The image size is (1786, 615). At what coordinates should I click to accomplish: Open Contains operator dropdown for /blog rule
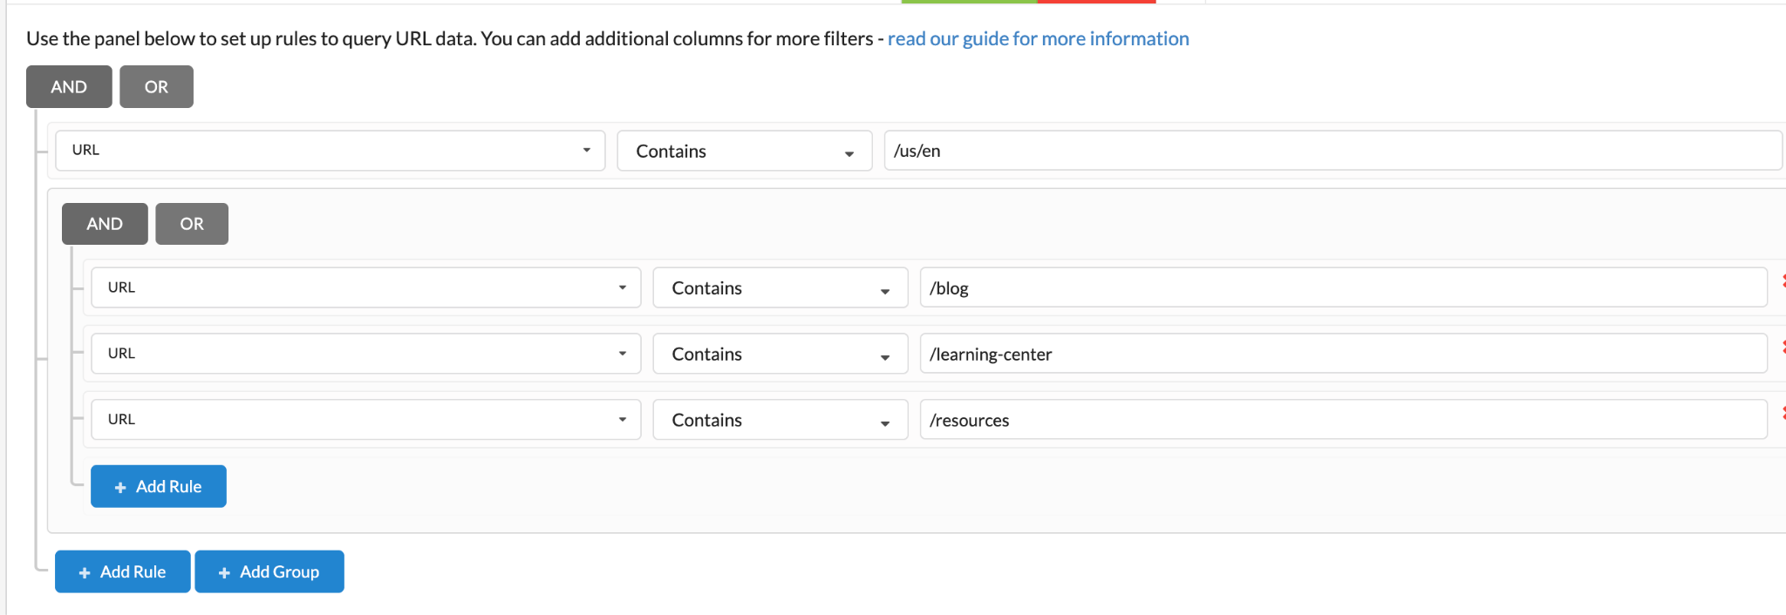781,287
